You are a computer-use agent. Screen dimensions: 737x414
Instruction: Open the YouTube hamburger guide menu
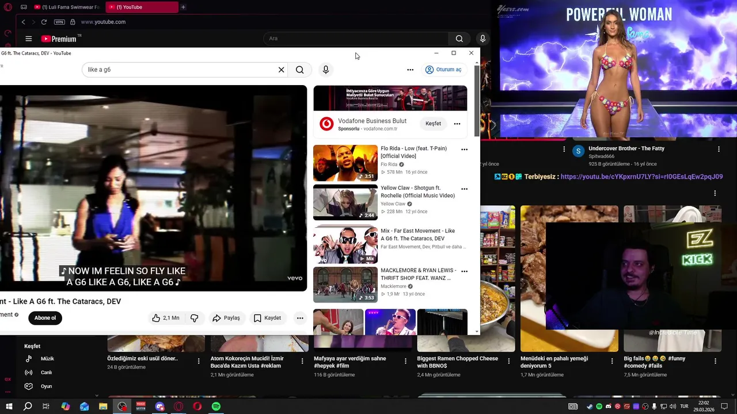coord(28,39)
